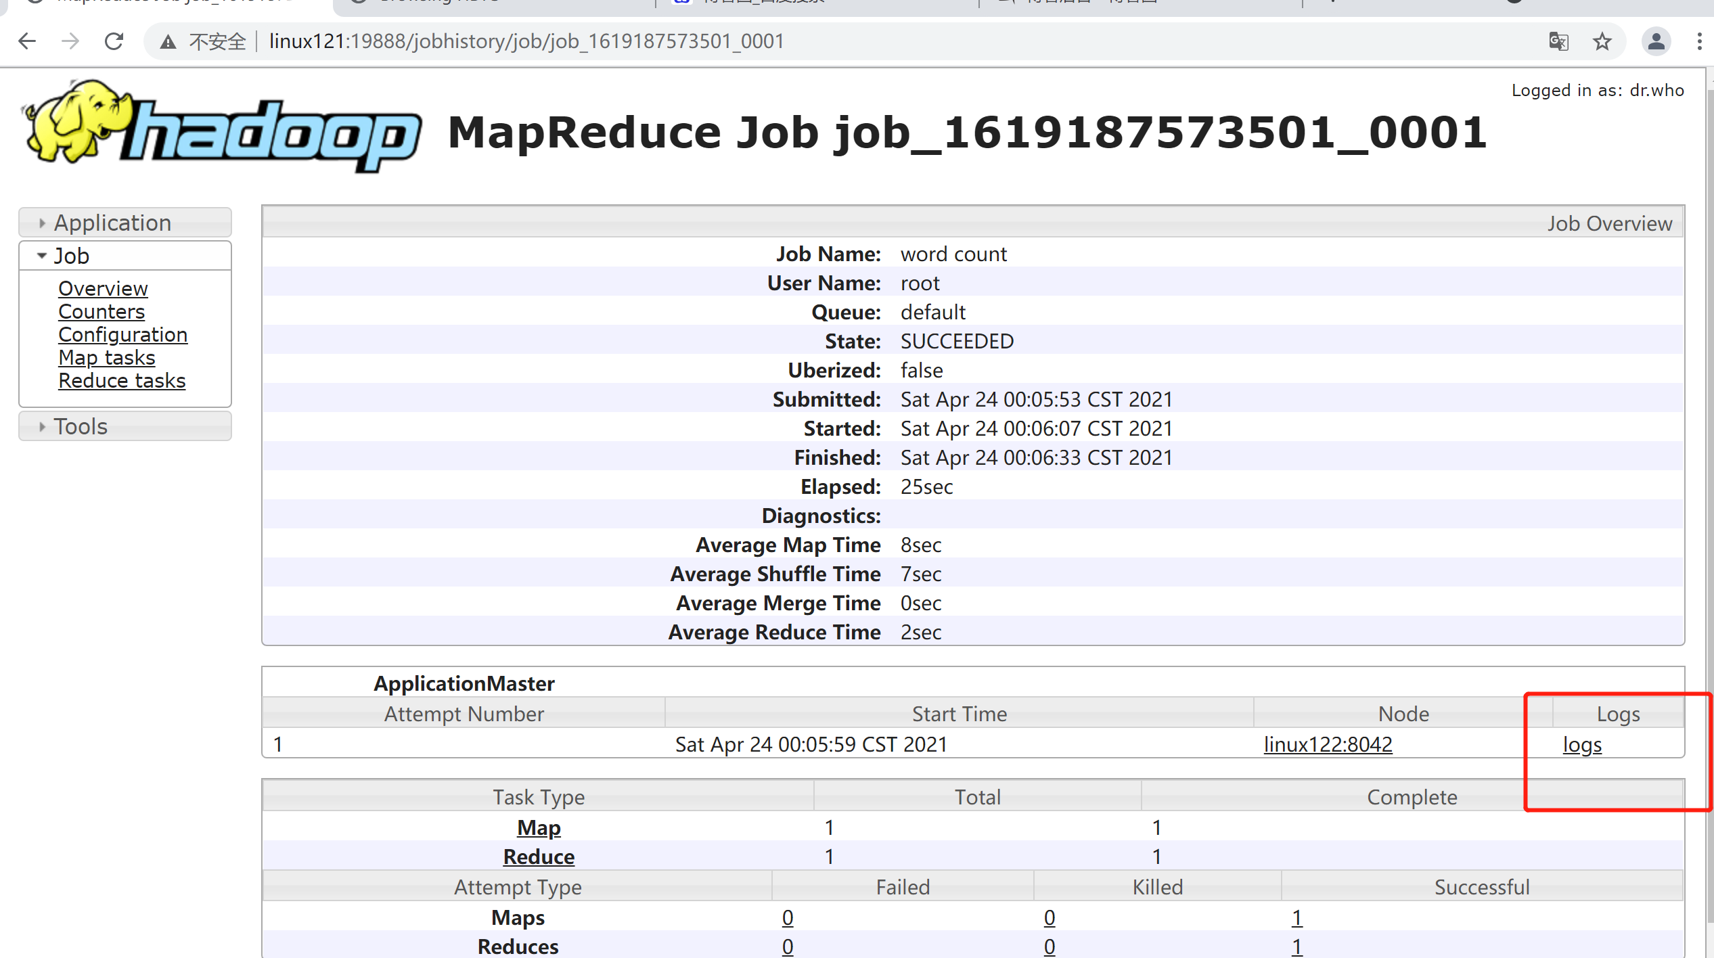Viewport: 1714px width, 958px height.
Task: Open the Configuration link in sidebar
Action: [122, 334]
